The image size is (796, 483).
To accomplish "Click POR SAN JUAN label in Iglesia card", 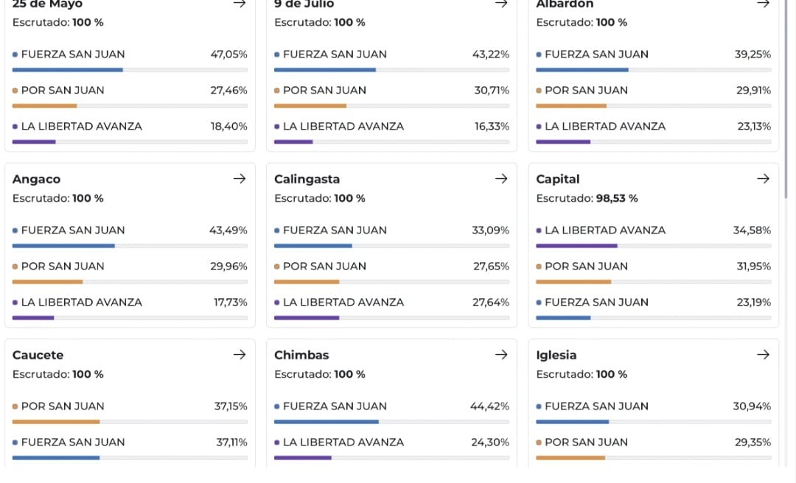I will tap(587, 443).
